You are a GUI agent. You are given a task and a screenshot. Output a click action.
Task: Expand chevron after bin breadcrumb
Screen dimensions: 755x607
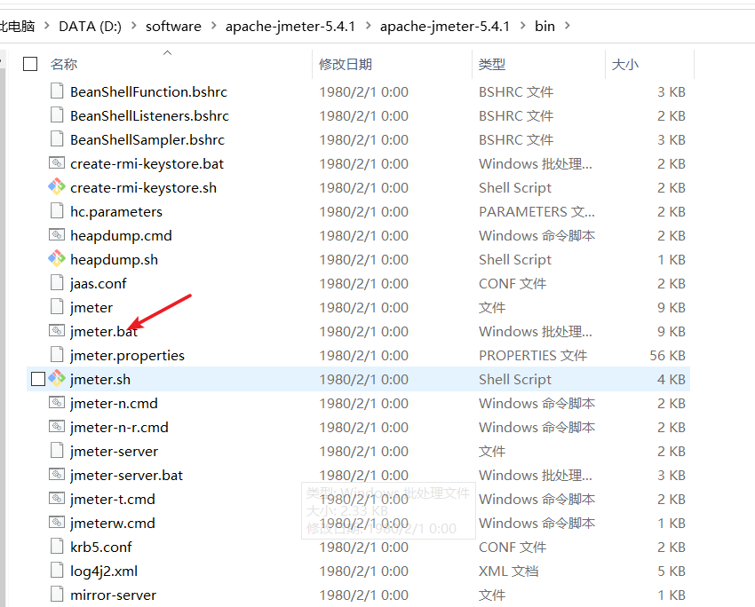click(x=568, y=26)
